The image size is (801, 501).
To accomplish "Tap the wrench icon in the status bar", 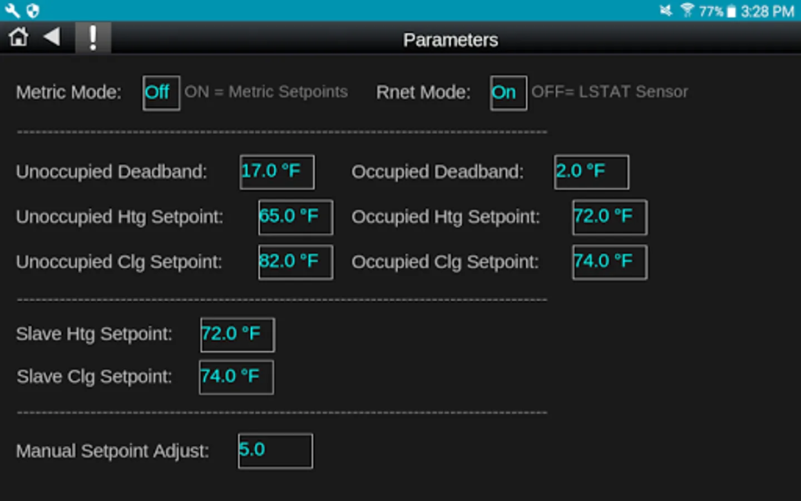I will coord(12,11).
